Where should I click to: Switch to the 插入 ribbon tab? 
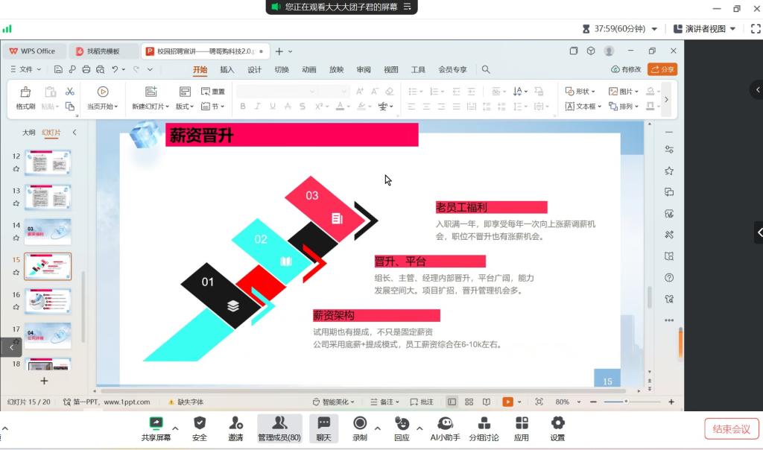coord(227,69)
